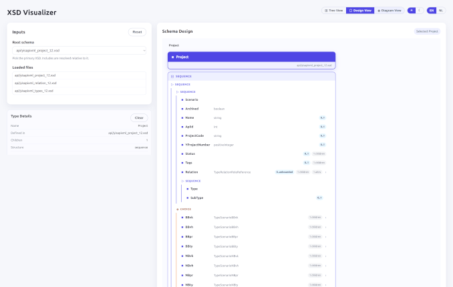Image resolution: width=453 pixels, height=287 pixels.
Task: Click the Project header square icon
Action: 172,57
